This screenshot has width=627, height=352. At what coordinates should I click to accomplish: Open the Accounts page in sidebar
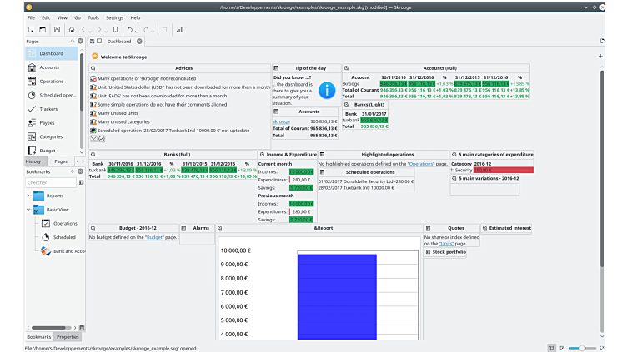click(x=49, y=67)
